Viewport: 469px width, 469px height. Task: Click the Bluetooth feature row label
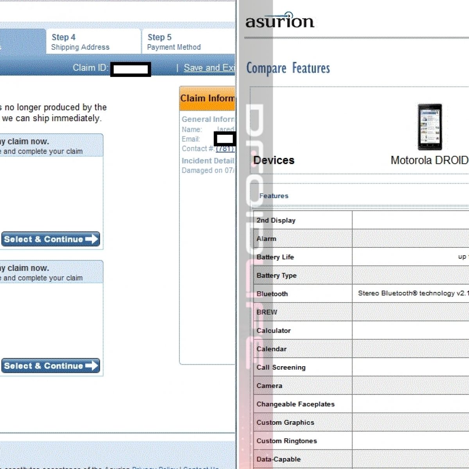click(272, 294)
